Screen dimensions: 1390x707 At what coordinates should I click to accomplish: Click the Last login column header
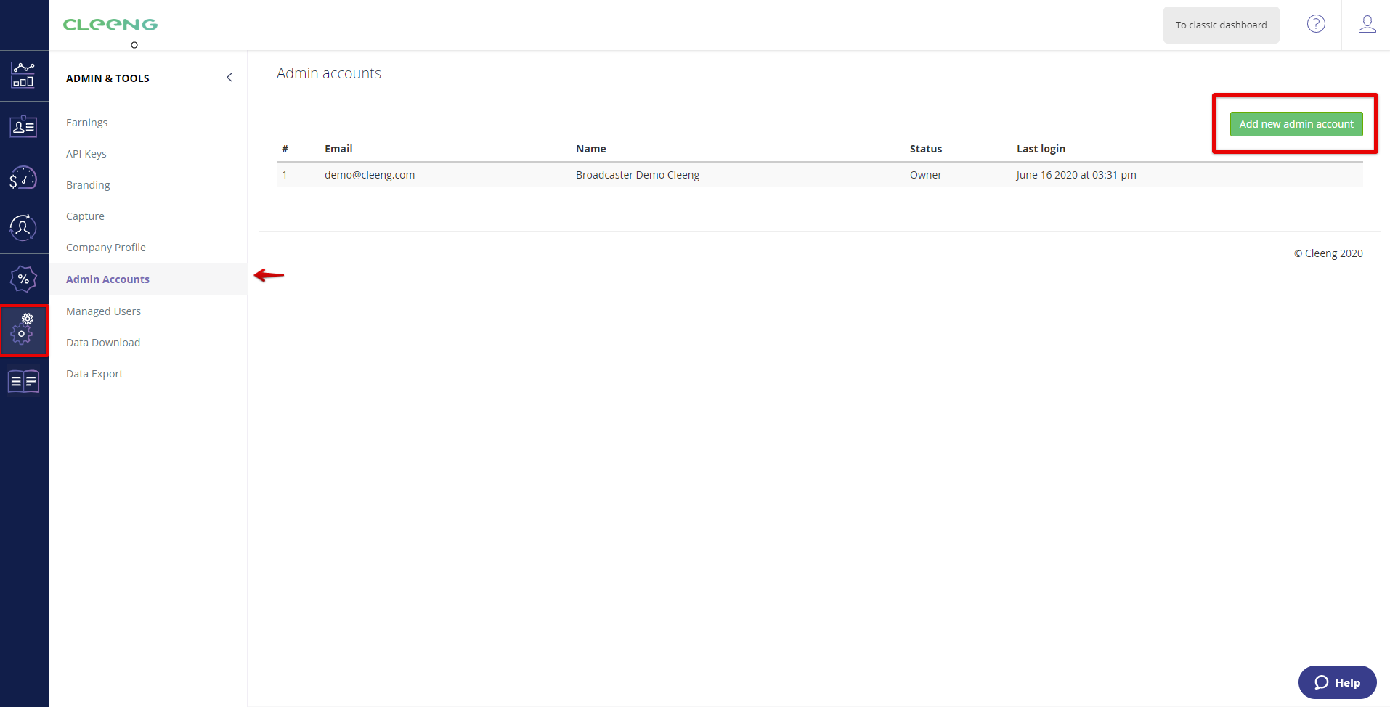(x=1041, y=149)
